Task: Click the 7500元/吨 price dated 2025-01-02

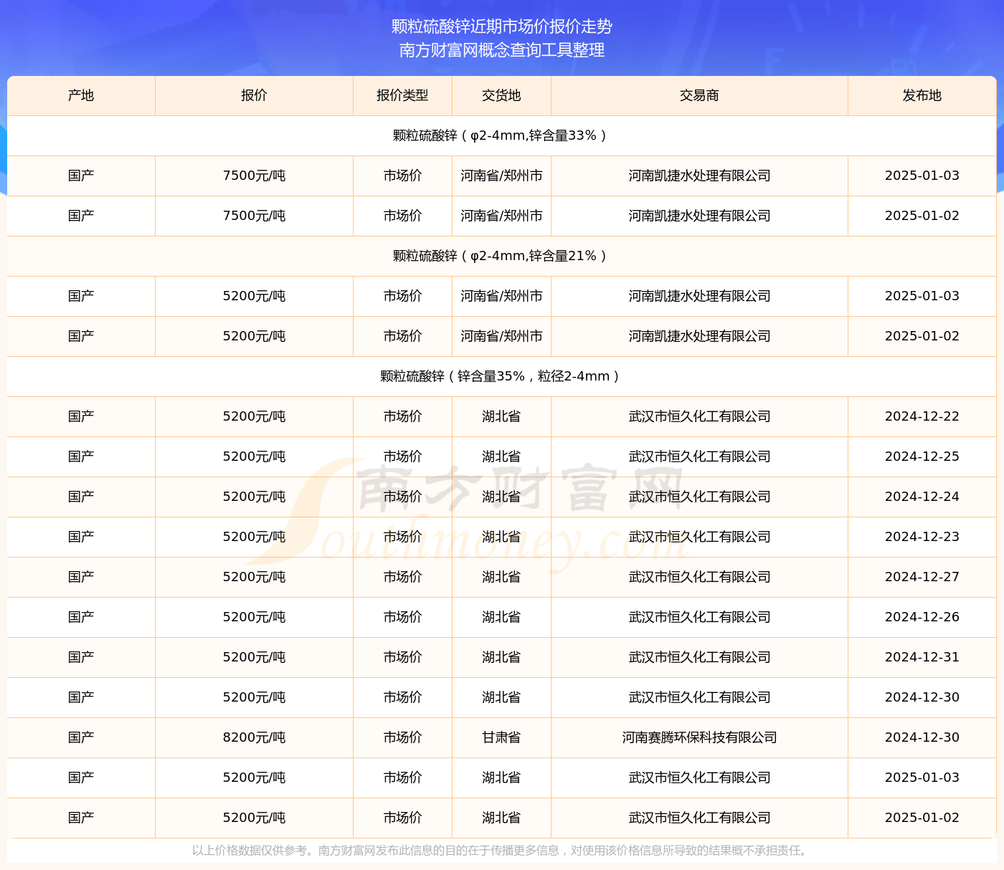Action: pyautogui.click(x=254, y=216)
